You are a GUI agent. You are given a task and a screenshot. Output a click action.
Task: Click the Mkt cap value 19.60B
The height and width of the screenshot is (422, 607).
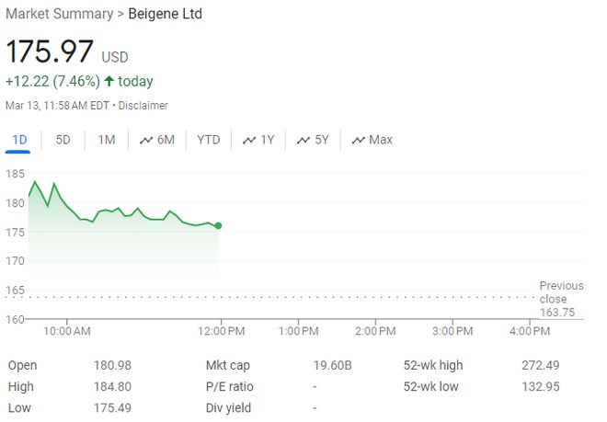(x=332, y=365)
